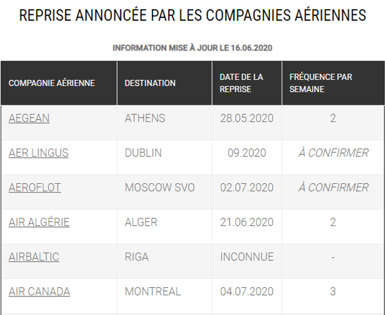
Task: Click the ALGER destination cell
Action: 164,227
